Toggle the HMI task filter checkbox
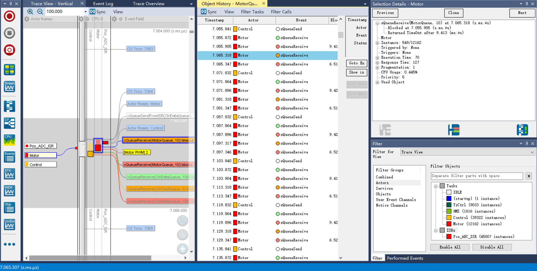537x271 pixels. coord(449,211)
